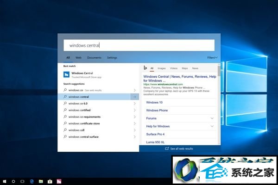Open the Surface Pro 4 sublink
Screen dimensions: 278x185
pyautogui.click(x=155, y=134)
